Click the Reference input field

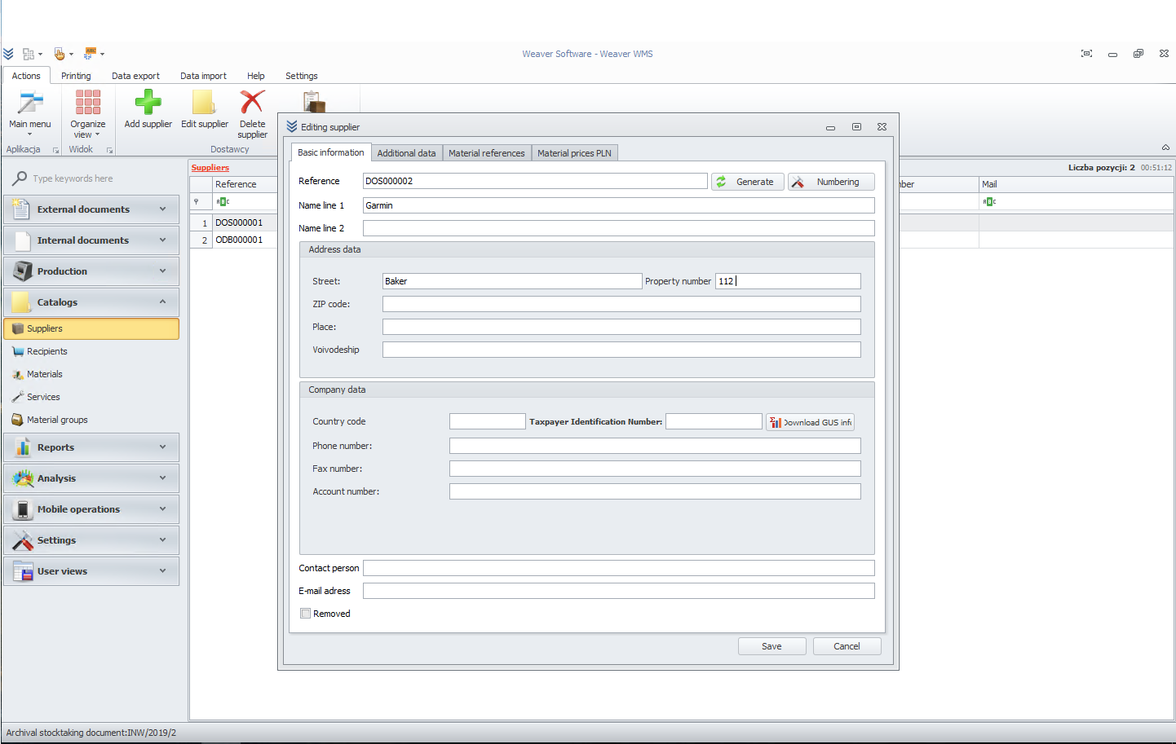[535, 181]
